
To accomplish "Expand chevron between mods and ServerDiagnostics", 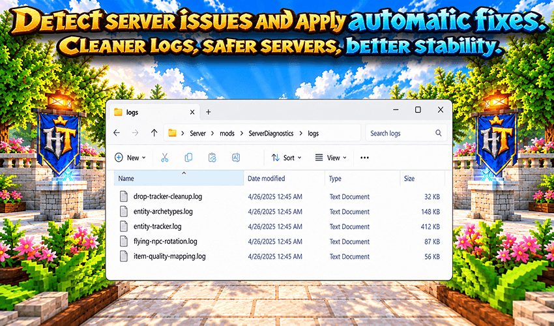I will click(x=242, y=133).
